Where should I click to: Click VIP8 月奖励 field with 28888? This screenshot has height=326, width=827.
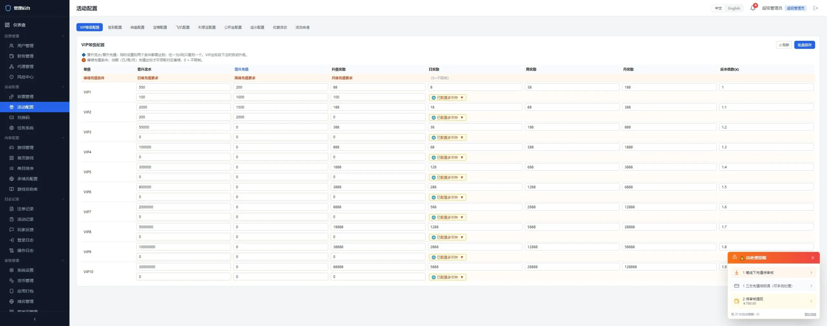[x=669, y=227]
